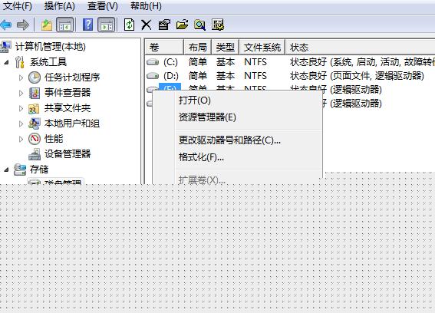Select the 性能 tree label
The height and width of the screenshot is (313, 435).
[x=54, y=139]
